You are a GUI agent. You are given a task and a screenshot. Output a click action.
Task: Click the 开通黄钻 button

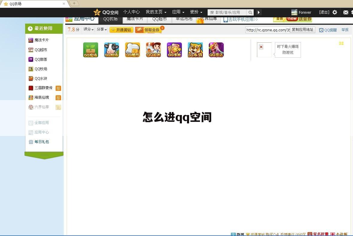(x=121, y=30)
